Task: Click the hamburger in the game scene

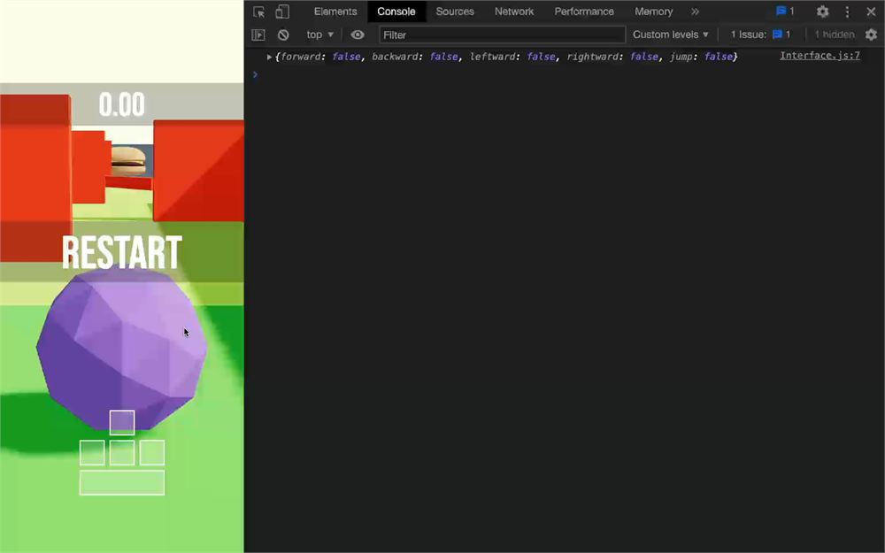Action: [x=128, y=161]
